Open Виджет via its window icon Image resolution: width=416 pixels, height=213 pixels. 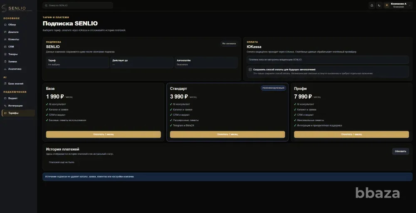[x=5, y=99]
